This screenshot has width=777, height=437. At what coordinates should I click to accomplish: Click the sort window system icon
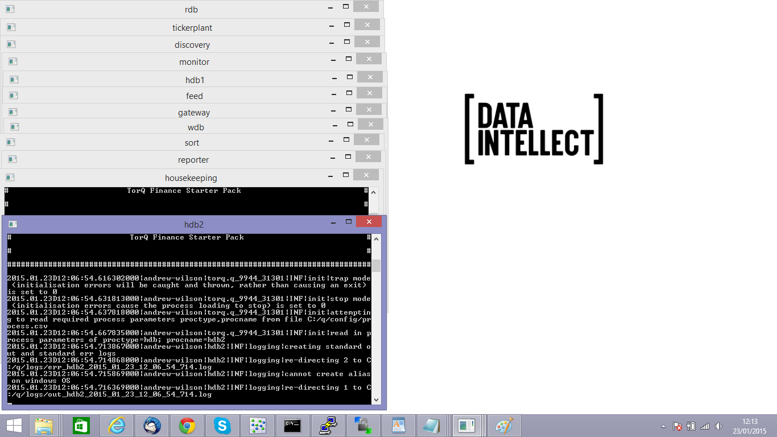click(x=10, y=142)
